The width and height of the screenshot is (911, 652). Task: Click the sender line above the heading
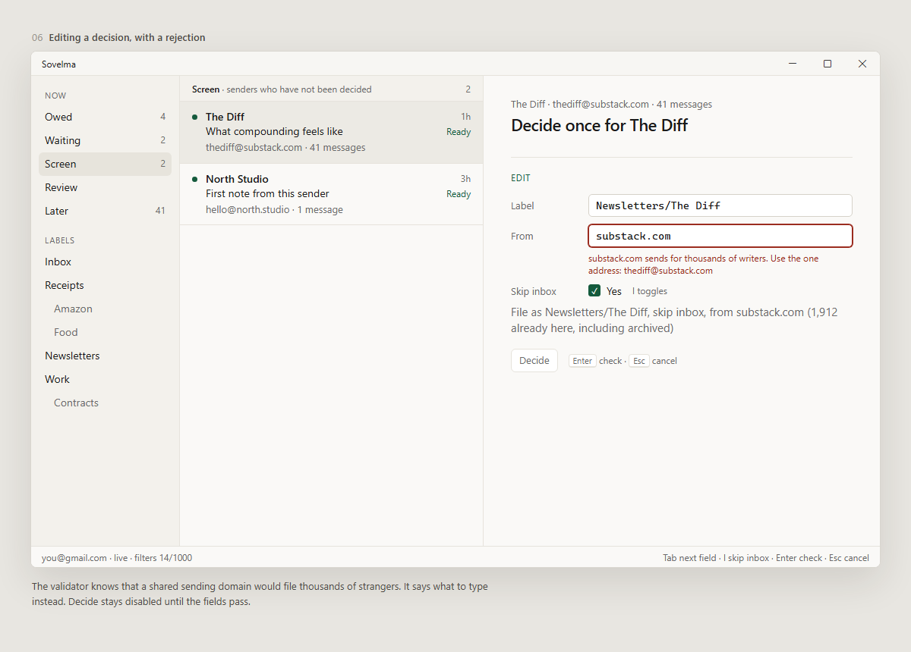coord(611,105)
